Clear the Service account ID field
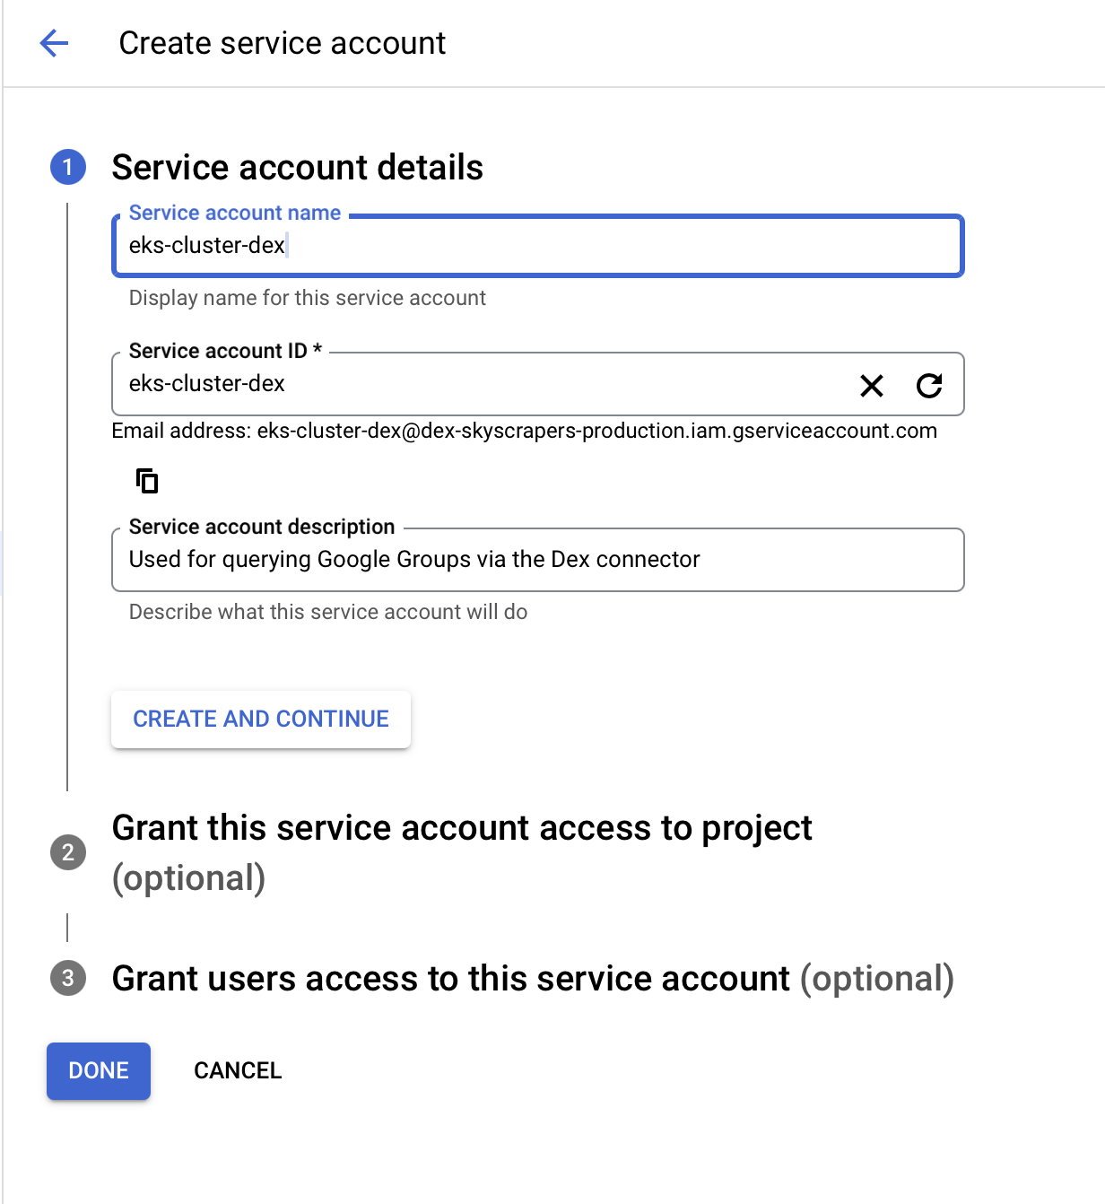This screenshot has width=1105, height=1204. [x=870, y=386]
